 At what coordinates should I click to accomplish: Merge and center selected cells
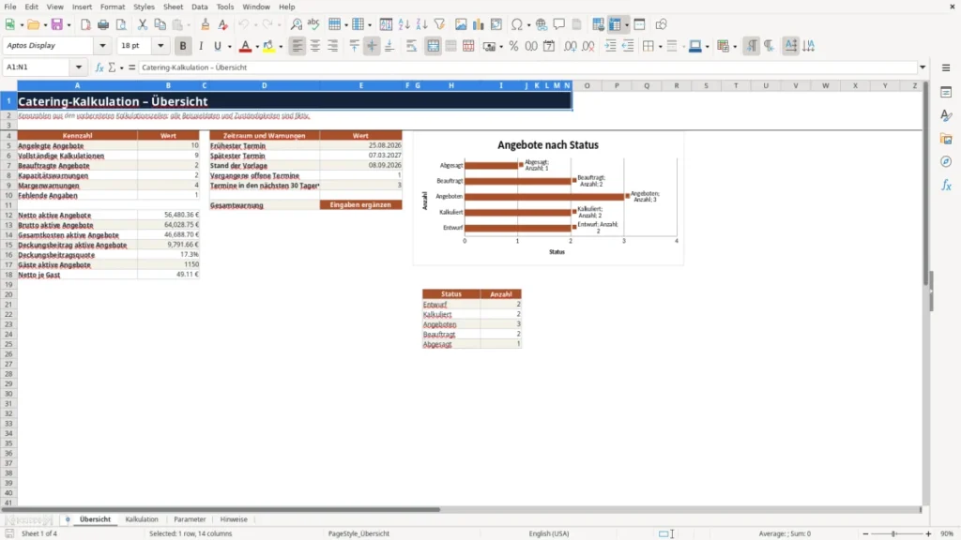click(433, 46)
